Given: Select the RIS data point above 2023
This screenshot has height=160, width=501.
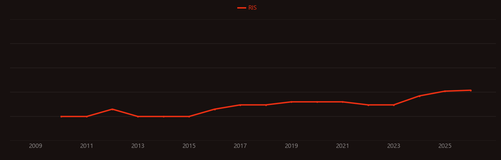Looking at the screenshot, I should pyautogui.click(x=394, y=105).
